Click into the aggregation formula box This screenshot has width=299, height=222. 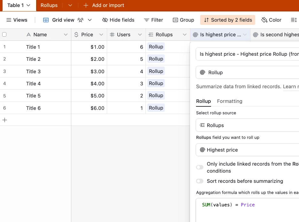pyautogui.click(x=248, y=210)
